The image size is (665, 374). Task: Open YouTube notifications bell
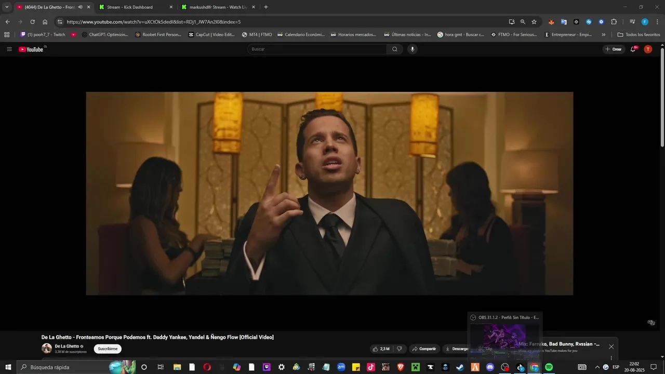(x=633, y=49)
